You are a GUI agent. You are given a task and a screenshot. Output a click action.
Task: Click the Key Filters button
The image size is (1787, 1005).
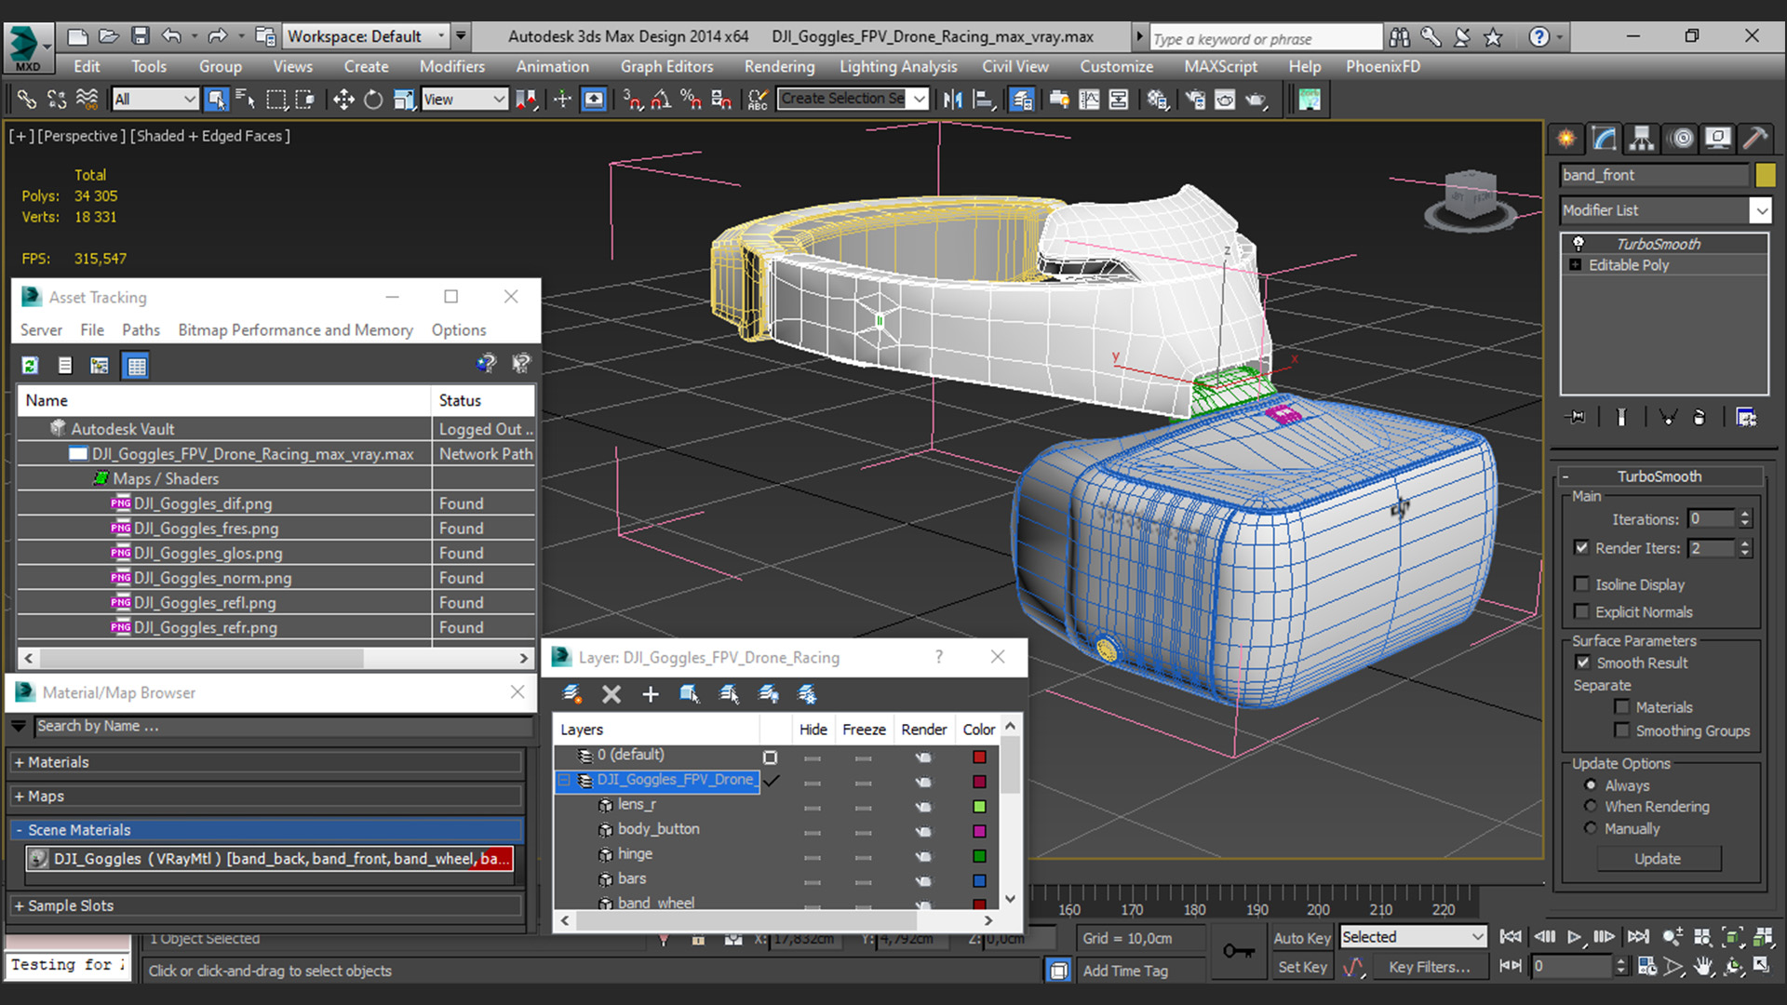pos(1430,967)
